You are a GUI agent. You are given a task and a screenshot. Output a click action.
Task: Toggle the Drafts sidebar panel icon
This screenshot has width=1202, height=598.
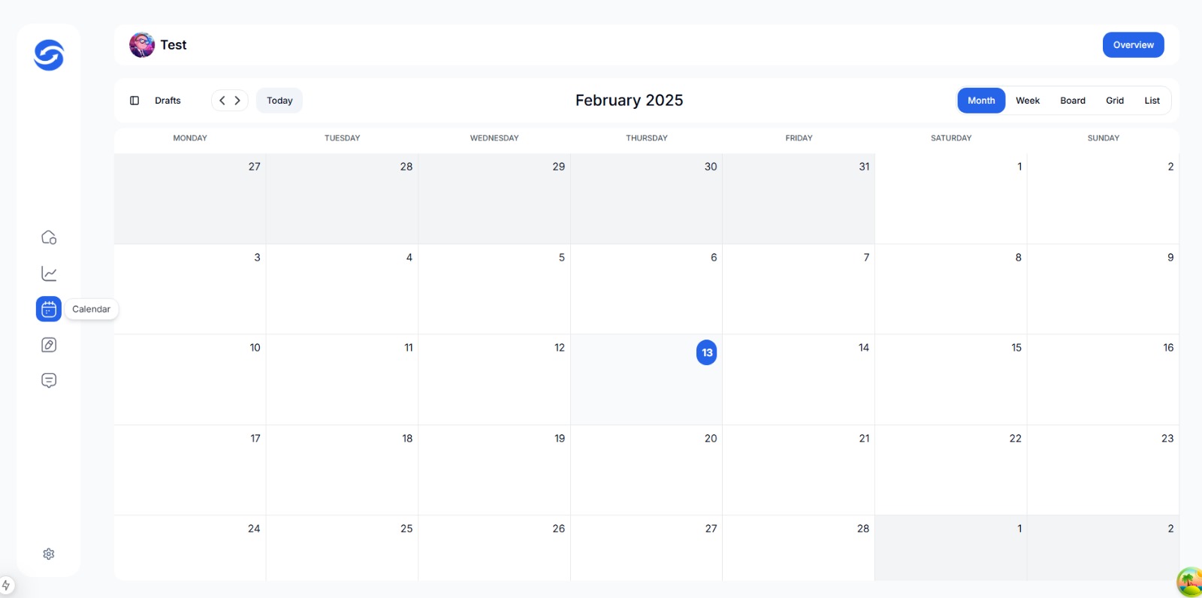tap(134, 101)
